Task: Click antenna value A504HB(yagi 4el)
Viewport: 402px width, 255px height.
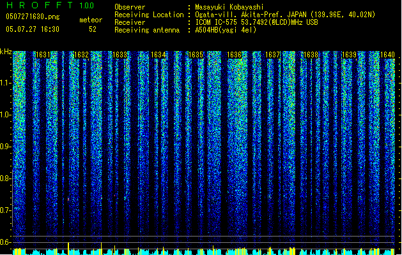Action: (226, 30)
